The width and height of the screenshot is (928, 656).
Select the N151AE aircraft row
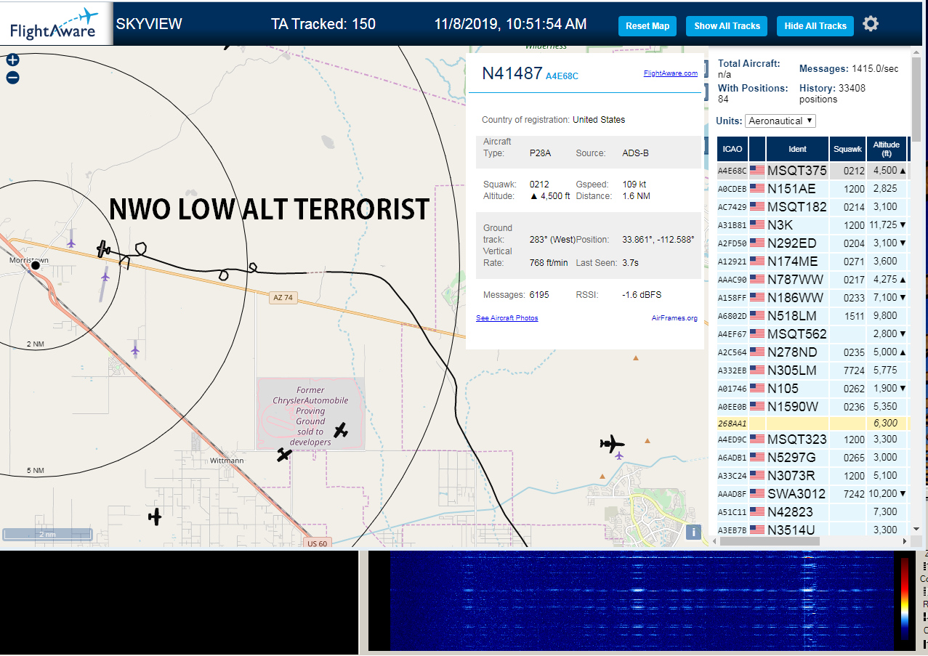click(812, 189)
